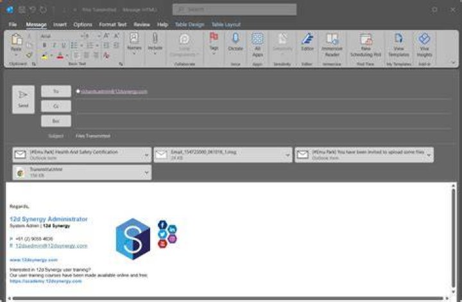Click the Redo icon in title bar

coord(43,10)
